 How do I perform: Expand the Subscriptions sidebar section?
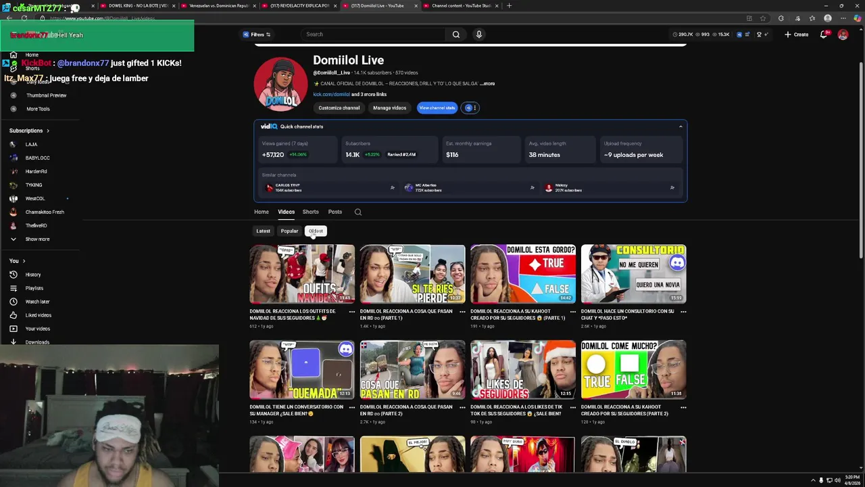[x=29, y=131]
